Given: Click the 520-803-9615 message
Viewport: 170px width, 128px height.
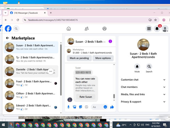Looking at the screenshot, I should (83, 73).
